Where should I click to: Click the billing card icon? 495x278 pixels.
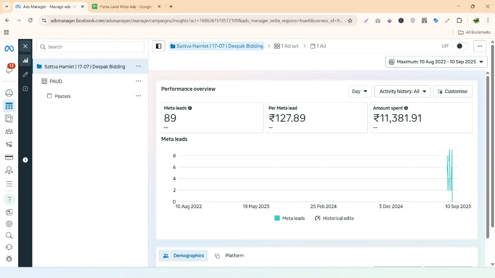[x=9, y=158]
